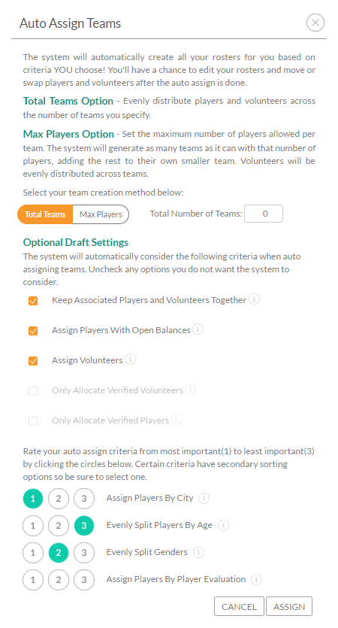Show info for Evenly Split Players By Age

click(x=223, y=525)
